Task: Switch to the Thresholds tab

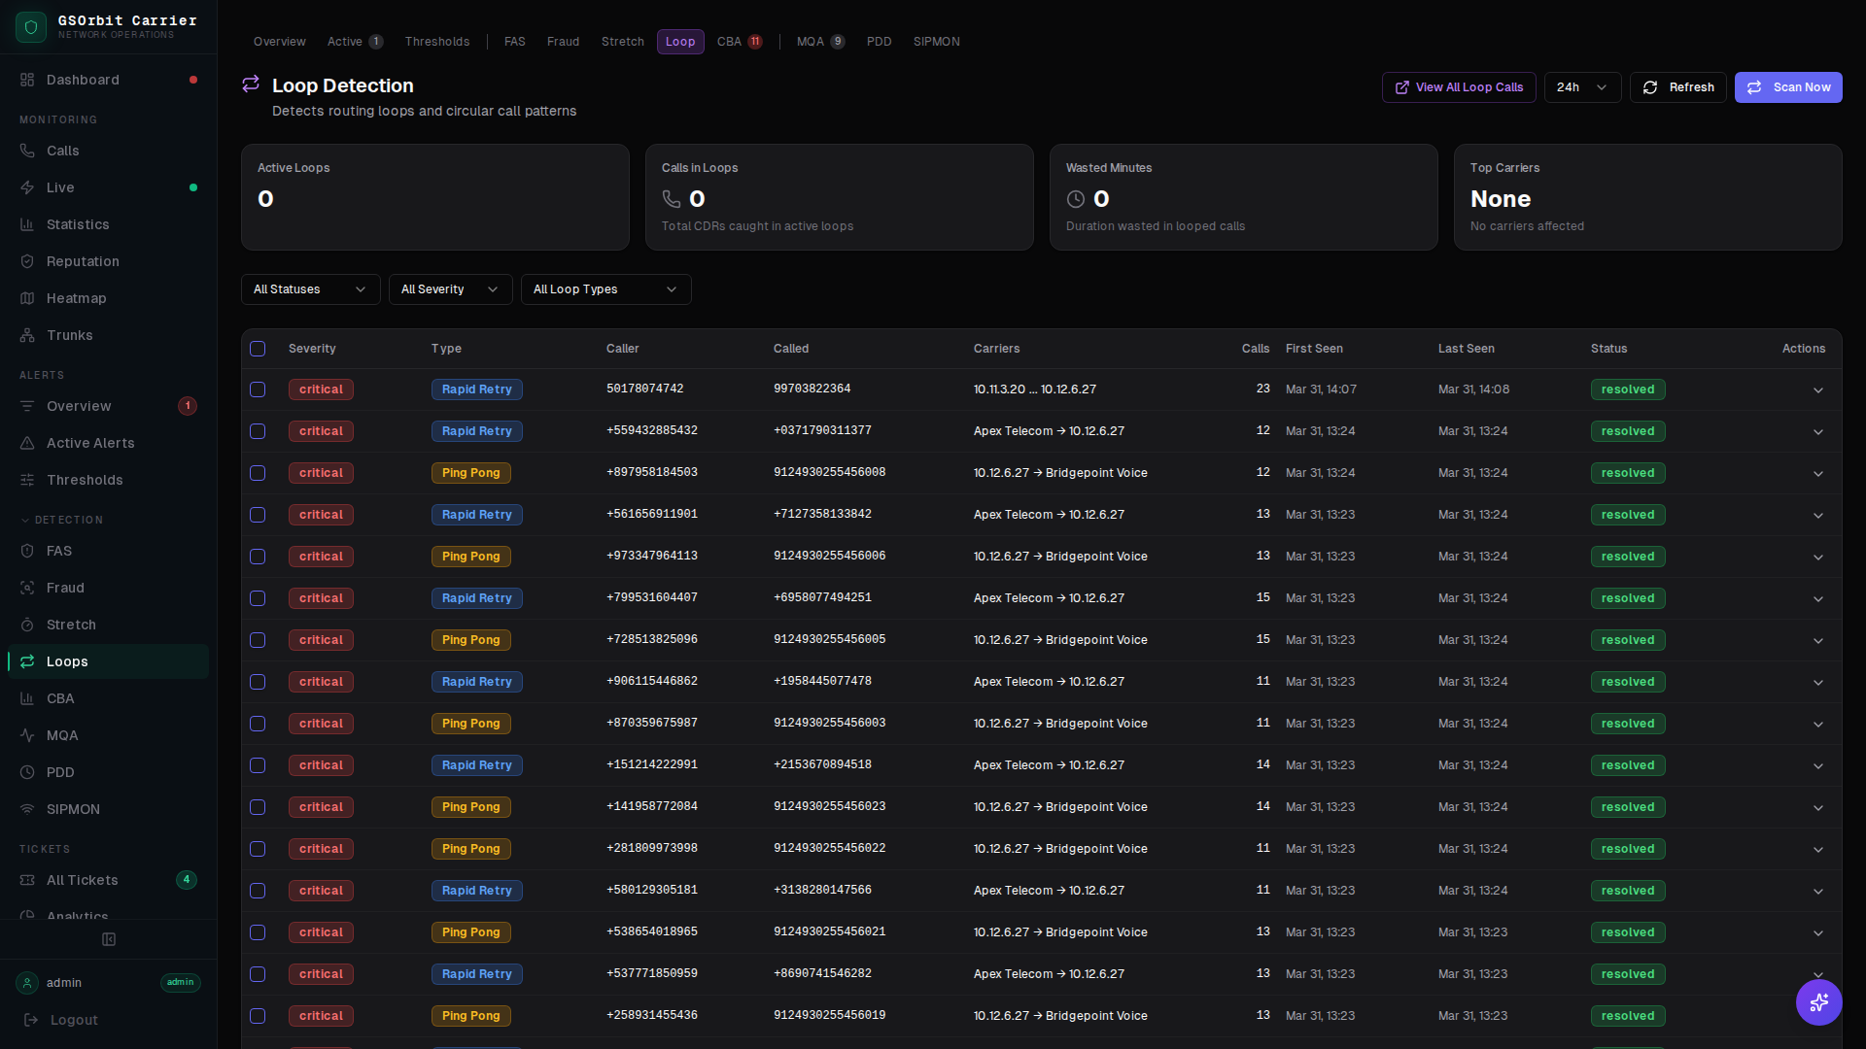Action: [436, 42]
